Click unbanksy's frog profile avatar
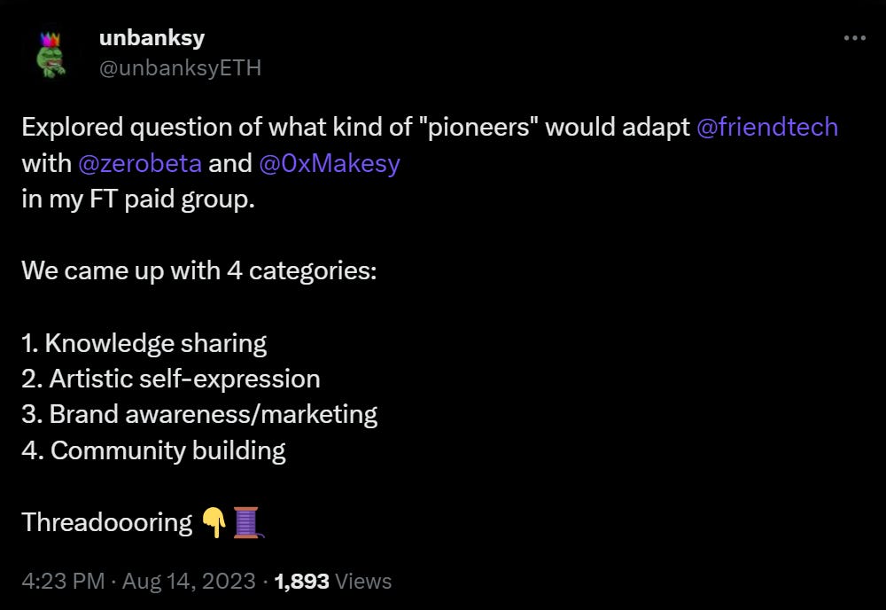The height and width of the screenshot is (610, 886). (x=52, y=53)
